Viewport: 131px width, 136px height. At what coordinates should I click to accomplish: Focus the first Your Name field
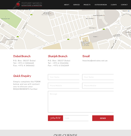click(x=64, y=77)
